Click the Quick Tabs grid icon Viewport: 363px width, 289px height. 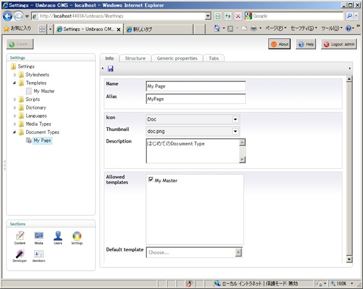42,29
